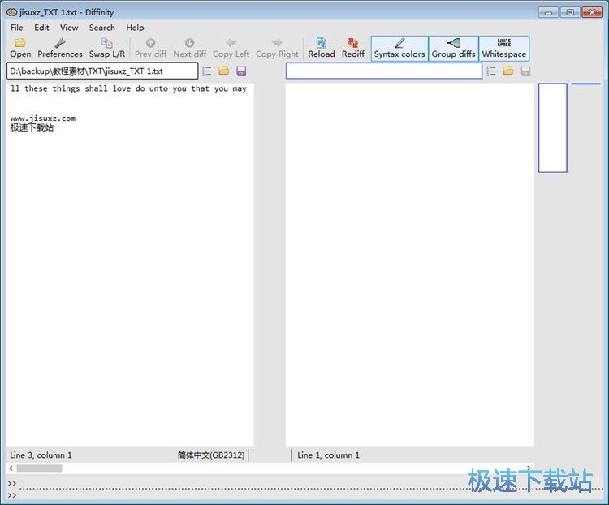Toggle Syntax colors option
609x505 pixels.
pos(399,48)
